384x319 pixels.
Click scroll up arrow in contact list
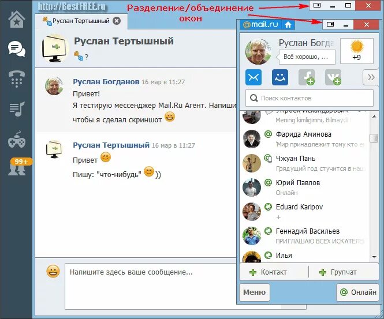point(374,117)
